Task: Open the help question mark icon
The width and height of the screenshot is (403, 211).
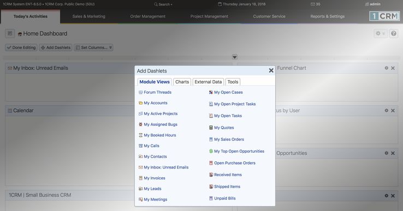Action: (394, 33)
